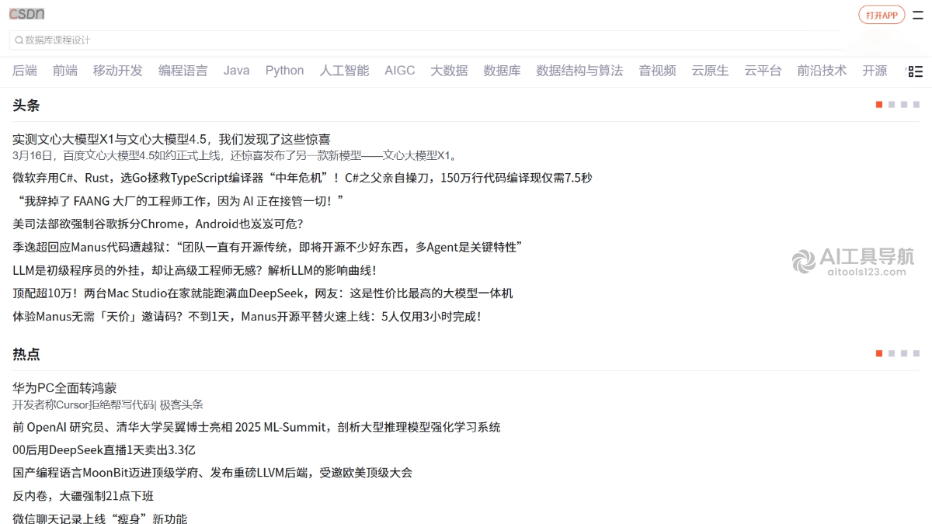
Task: Click the 热点 section heading
Action: 26,354
